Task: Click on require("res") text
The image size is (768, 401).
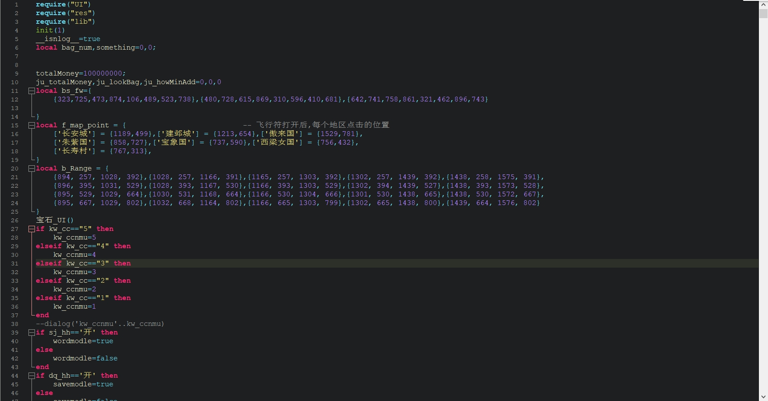Action: (x=66, y=13)
